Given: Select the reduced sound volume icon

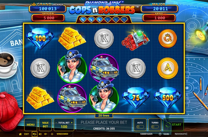Looking at the screenshot, I should pos(40,134).
